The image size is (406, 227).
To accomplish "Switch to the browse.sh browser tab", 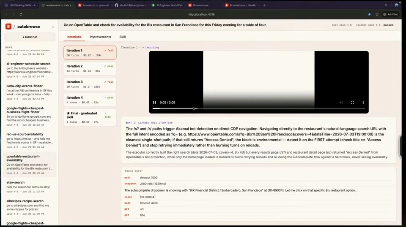I will (x=94, y=5).
